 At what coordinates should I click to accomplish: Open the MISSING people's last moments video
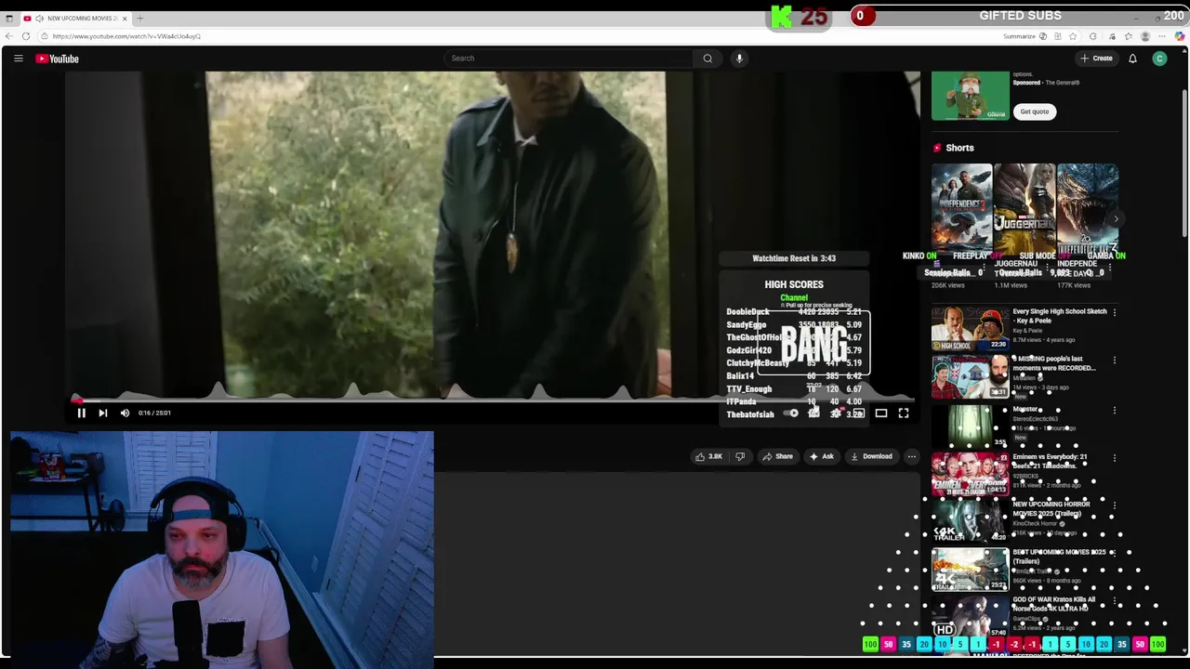tap(970, 376)
